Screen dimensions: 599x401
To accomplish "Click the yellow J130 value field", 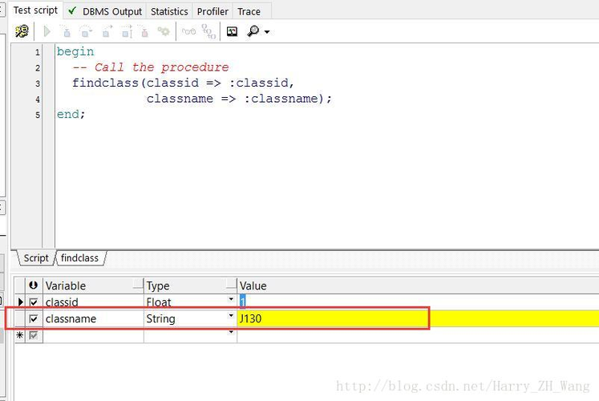I will click(x=333, y=319).
